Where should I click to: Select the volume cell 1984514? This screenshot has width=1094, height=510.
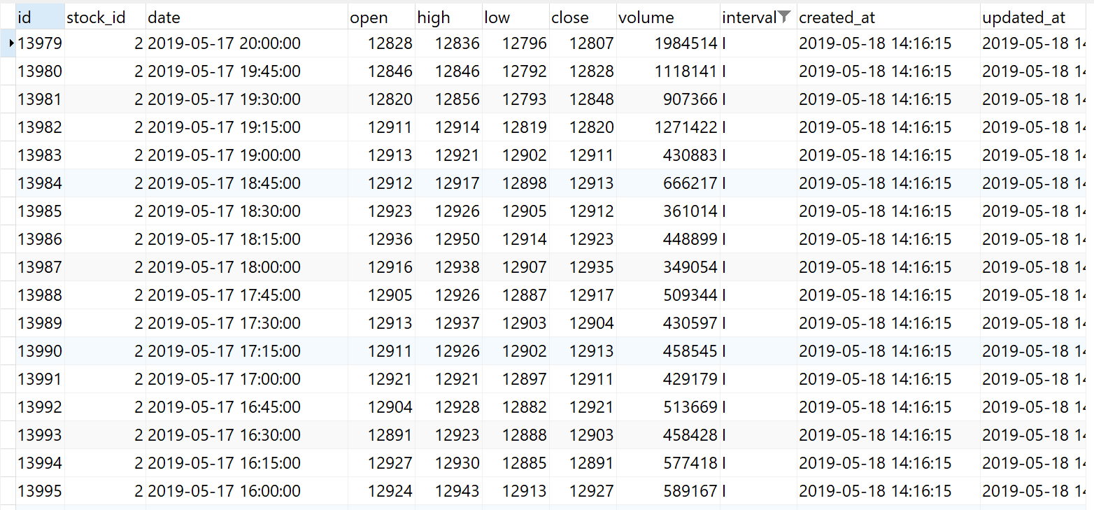pyautogui.click(x=668, y=43)
